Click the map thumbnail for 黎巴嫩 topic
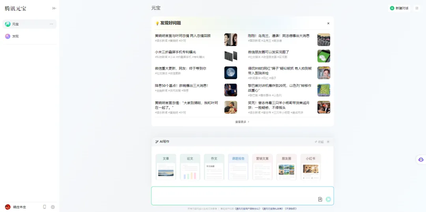This screenshot has width=426, height=212. click(x=324, y=90)
